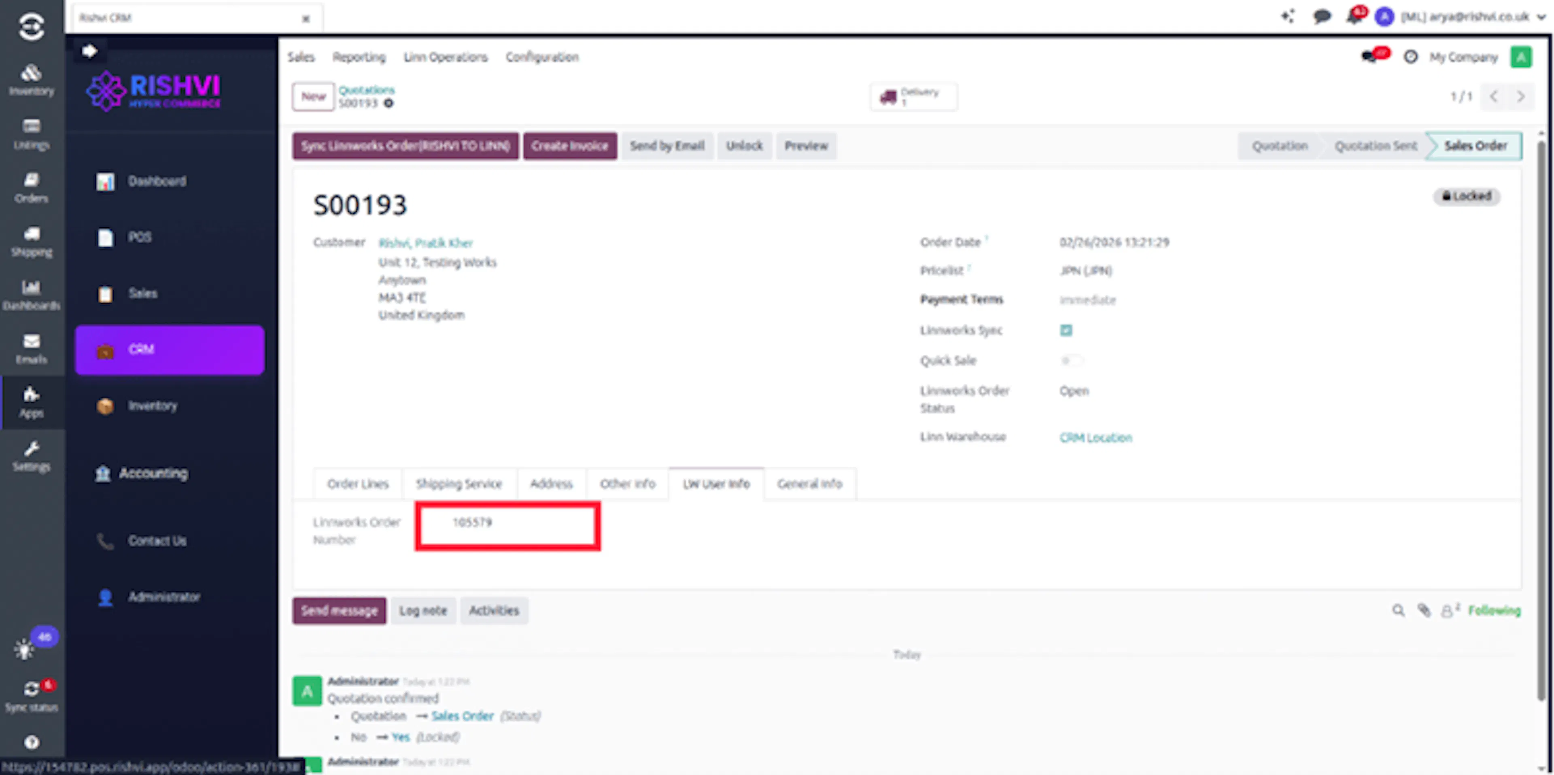Open the Inventory icon in far-left rail
The image size is (1554, 775).
pos(32,80)
